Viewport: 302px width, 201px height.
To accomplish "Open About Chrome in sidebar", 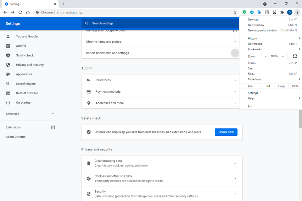I will (x=15, y=137).
